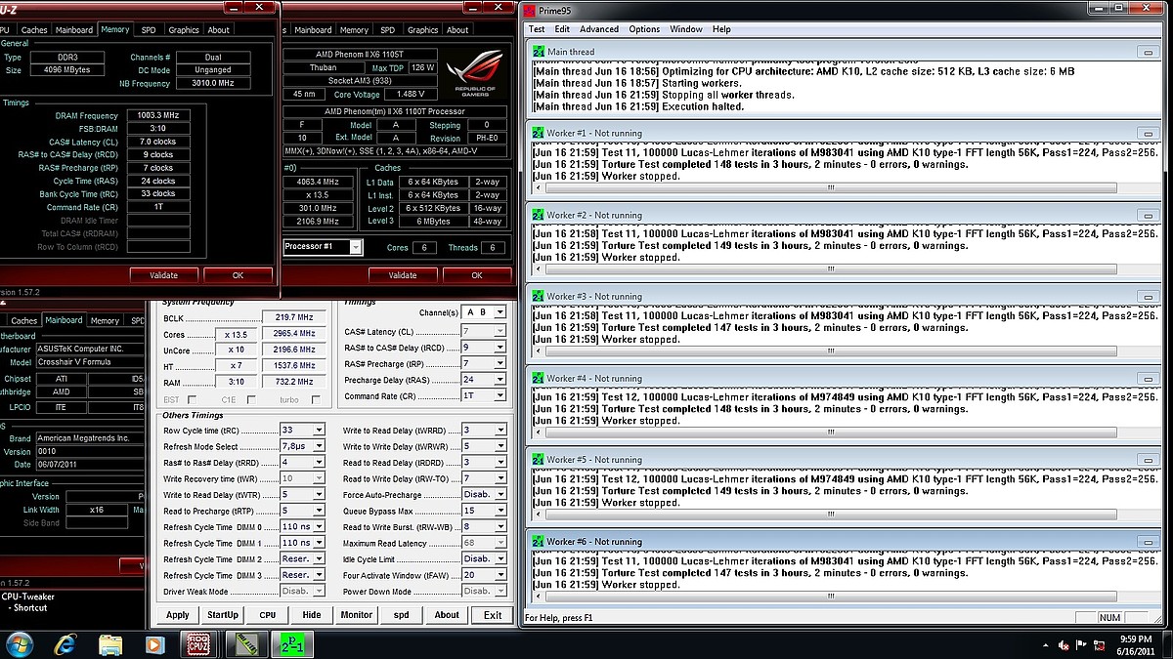Toggle the turbo checkbox in CPU-Tweaker
The height and width of the screenshot is (659, 1173).
pos(317,399)
